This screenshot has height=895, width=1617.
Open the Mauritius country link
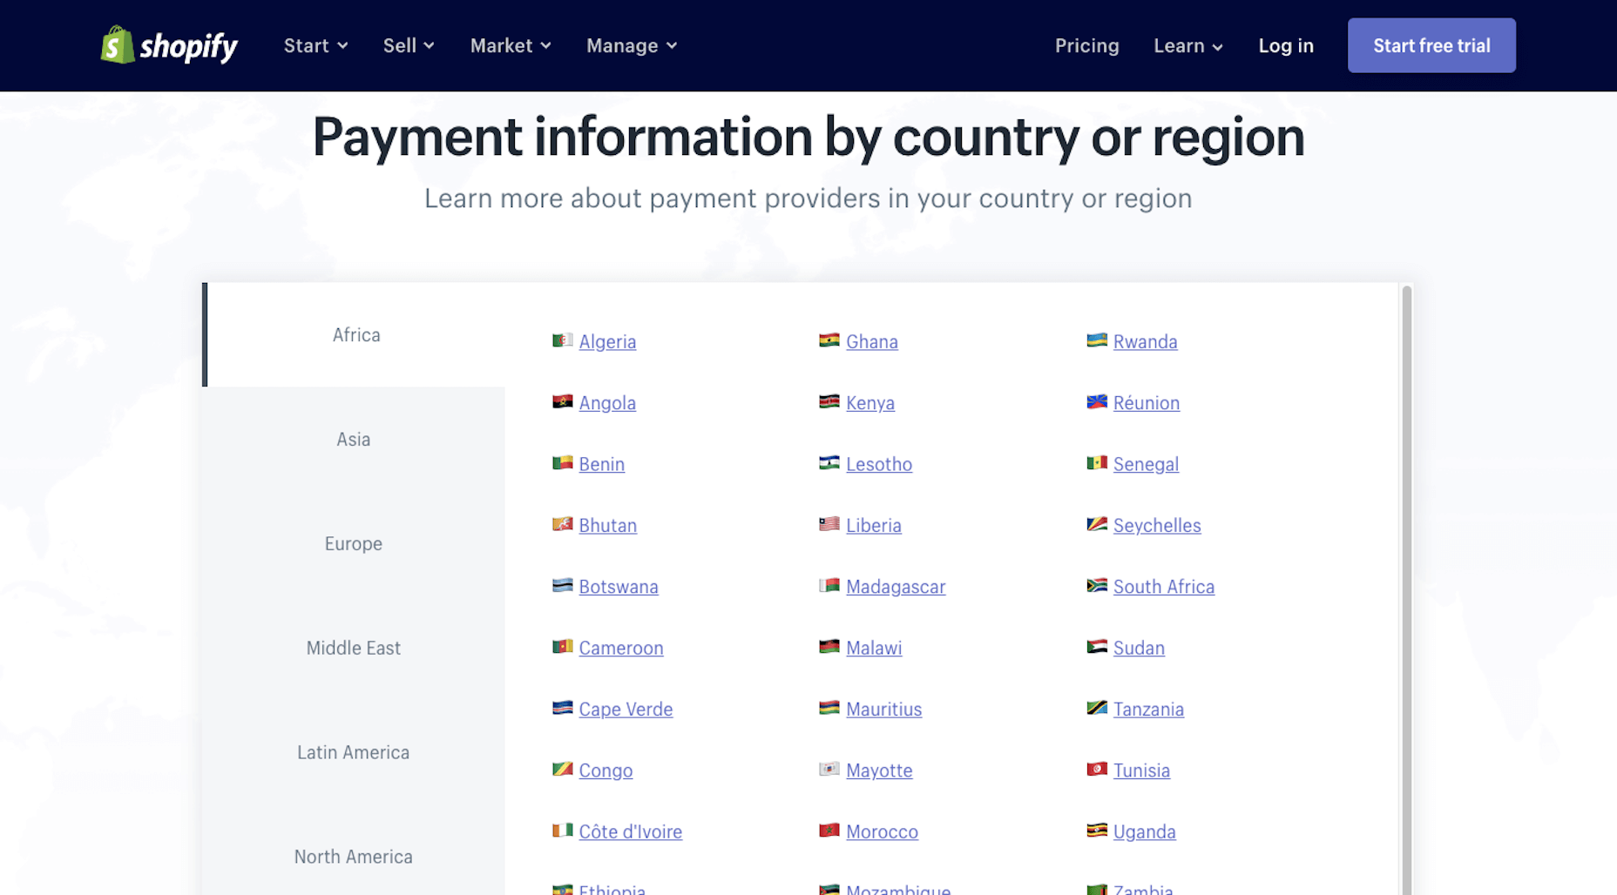pyautogui.click(x=883, y=709)
